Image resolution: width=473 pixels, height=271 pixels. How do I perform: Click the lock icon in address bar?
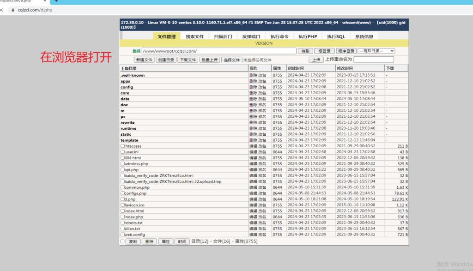click(13, 10)
